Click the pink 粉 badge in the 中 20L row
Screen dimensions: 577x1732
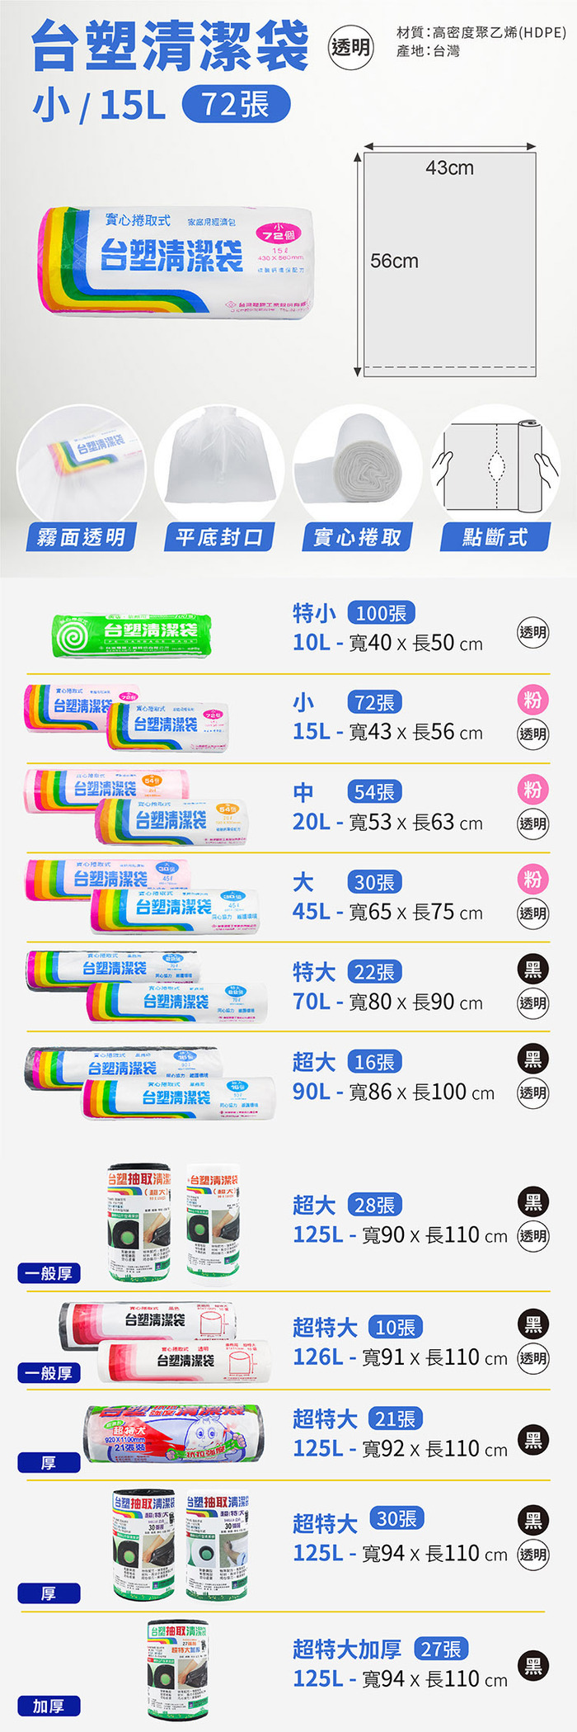tap(532, 790)
